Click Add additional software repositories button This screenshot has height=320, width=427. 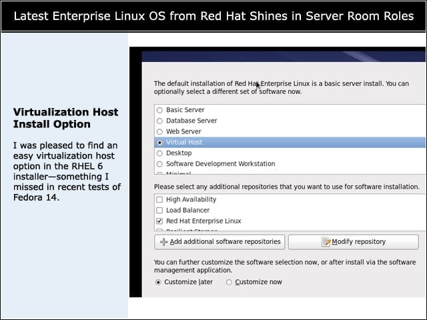220,242
